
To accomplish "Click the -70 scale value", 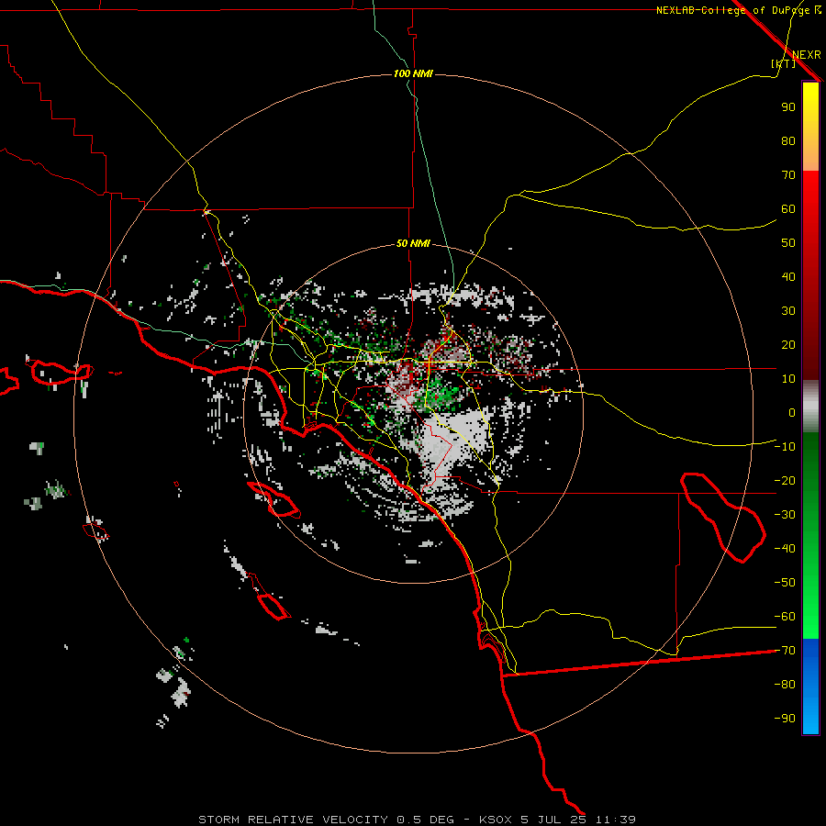I will pos(785,651).
